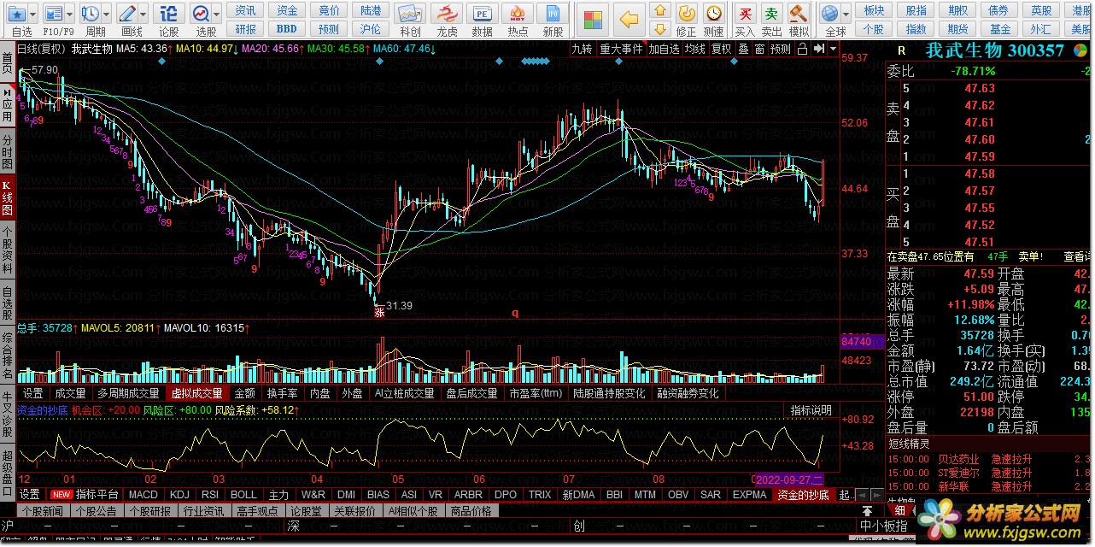Open the 修正 correction icon
The image size is (1095, 547).
pos(687,14)
